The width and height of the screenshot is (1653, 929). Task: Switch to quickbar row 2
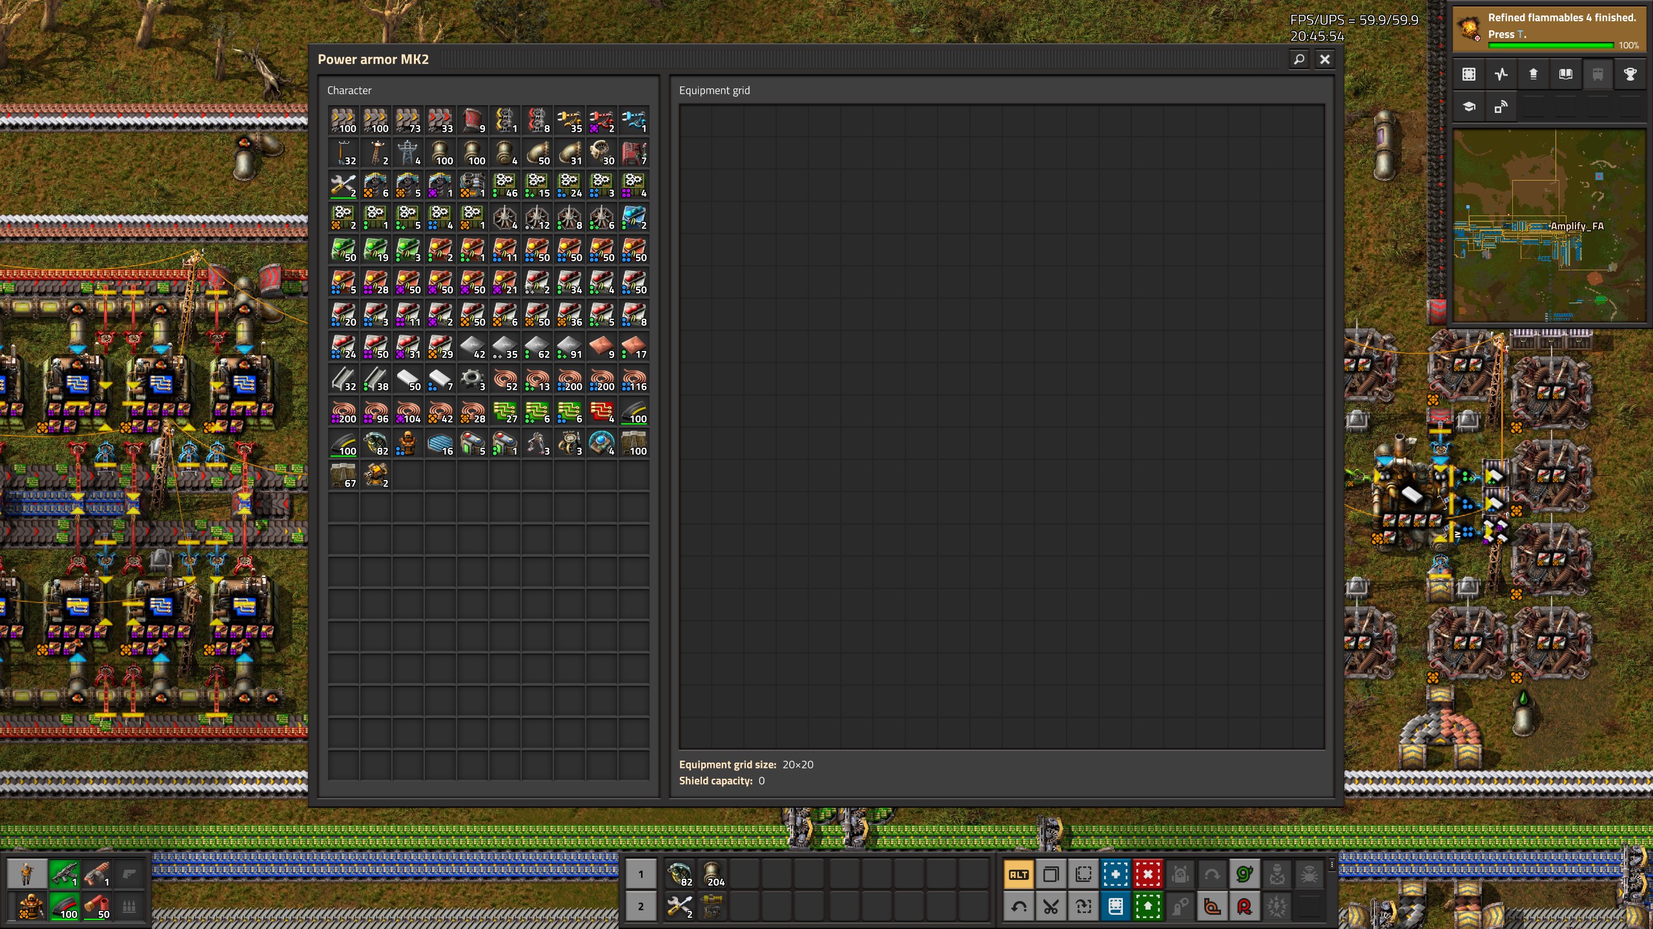coord(641,906)
